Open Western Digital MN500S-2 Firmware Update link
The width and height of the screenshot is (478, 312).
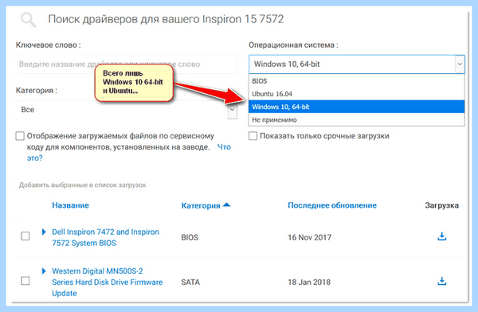[107, 282]
